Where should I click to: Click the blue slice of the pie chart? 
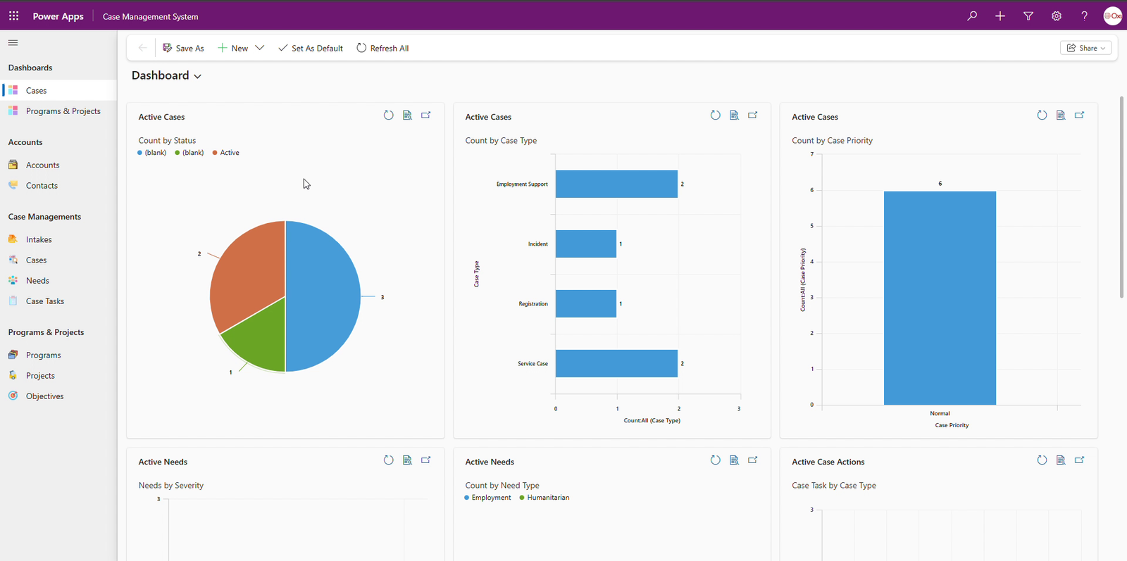pos(322,296)
